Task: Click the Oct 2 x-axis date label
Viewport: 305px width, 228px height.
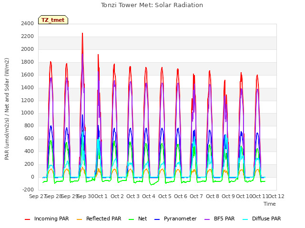Action: pyautogui.click(x=117, y=196)
